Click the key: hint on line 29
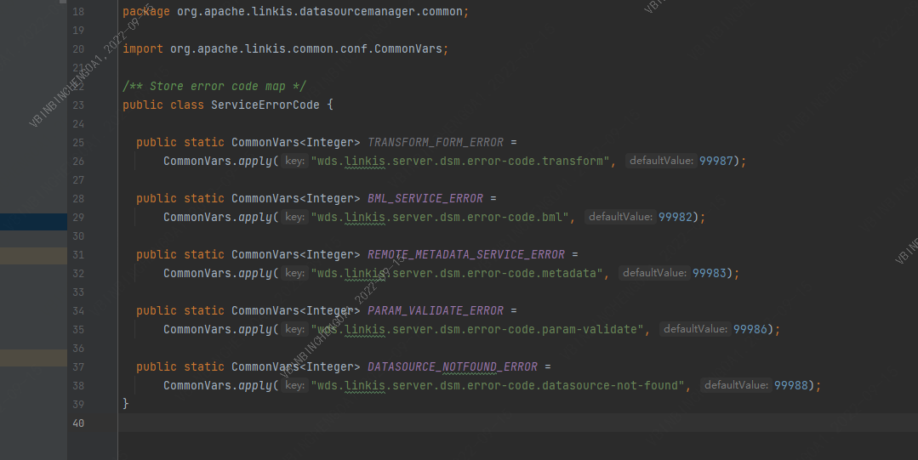918x460 pixels. pos(294,217)
